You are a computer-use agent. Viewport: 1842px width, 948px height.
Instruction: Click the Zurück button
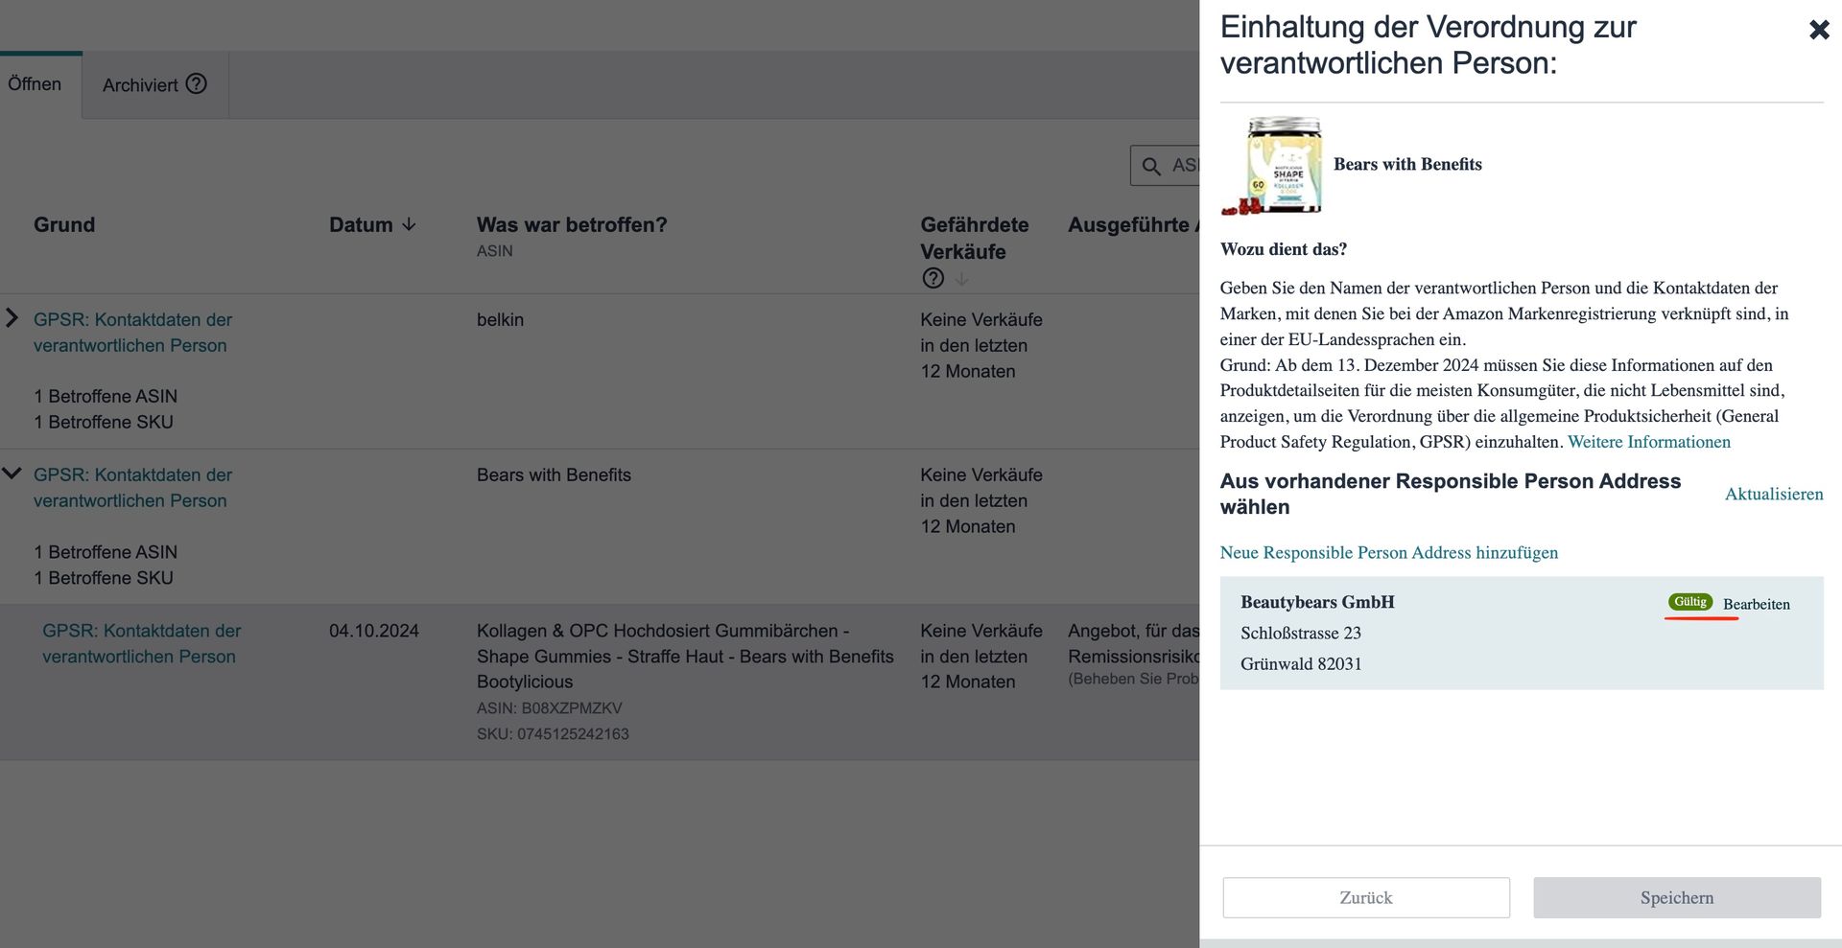click(1365, 897)
